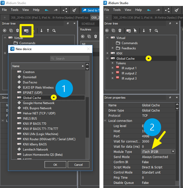Click share icon in right window toolbar
The height and width of the screenshot is (188, 183).
point(167,10)
